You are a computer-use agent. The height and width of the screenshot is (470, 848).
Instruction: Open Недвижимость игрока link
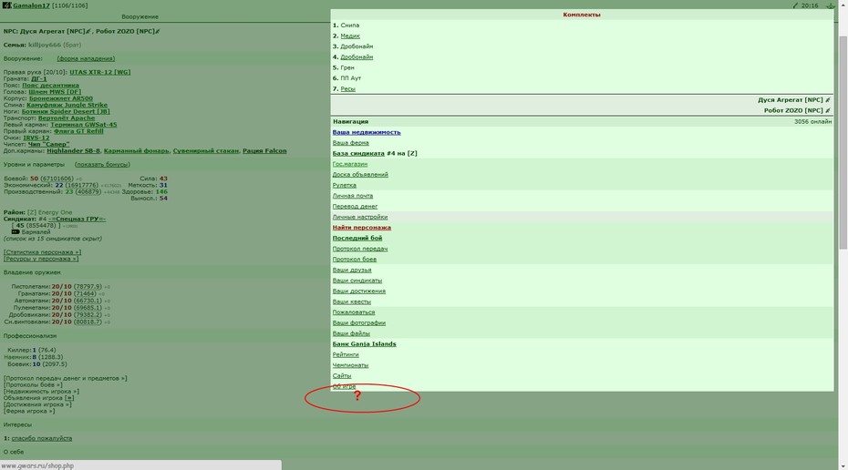(41, 391)
